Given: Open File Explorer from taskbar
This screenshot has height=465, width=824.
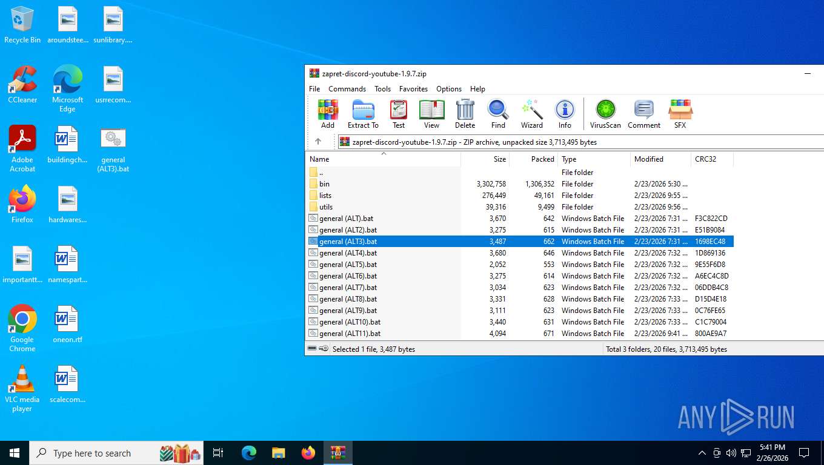Looking at the screenshot, I should [278, 453].
